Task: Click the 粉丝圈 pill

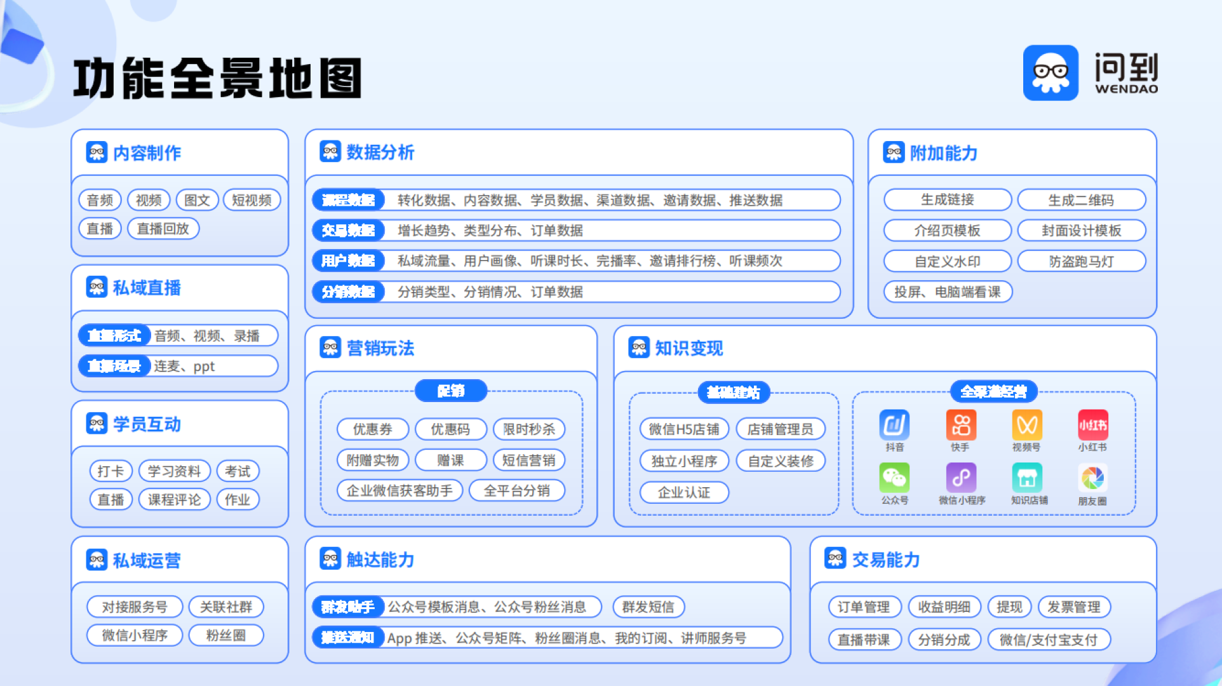Action: (x=226, y=635)
